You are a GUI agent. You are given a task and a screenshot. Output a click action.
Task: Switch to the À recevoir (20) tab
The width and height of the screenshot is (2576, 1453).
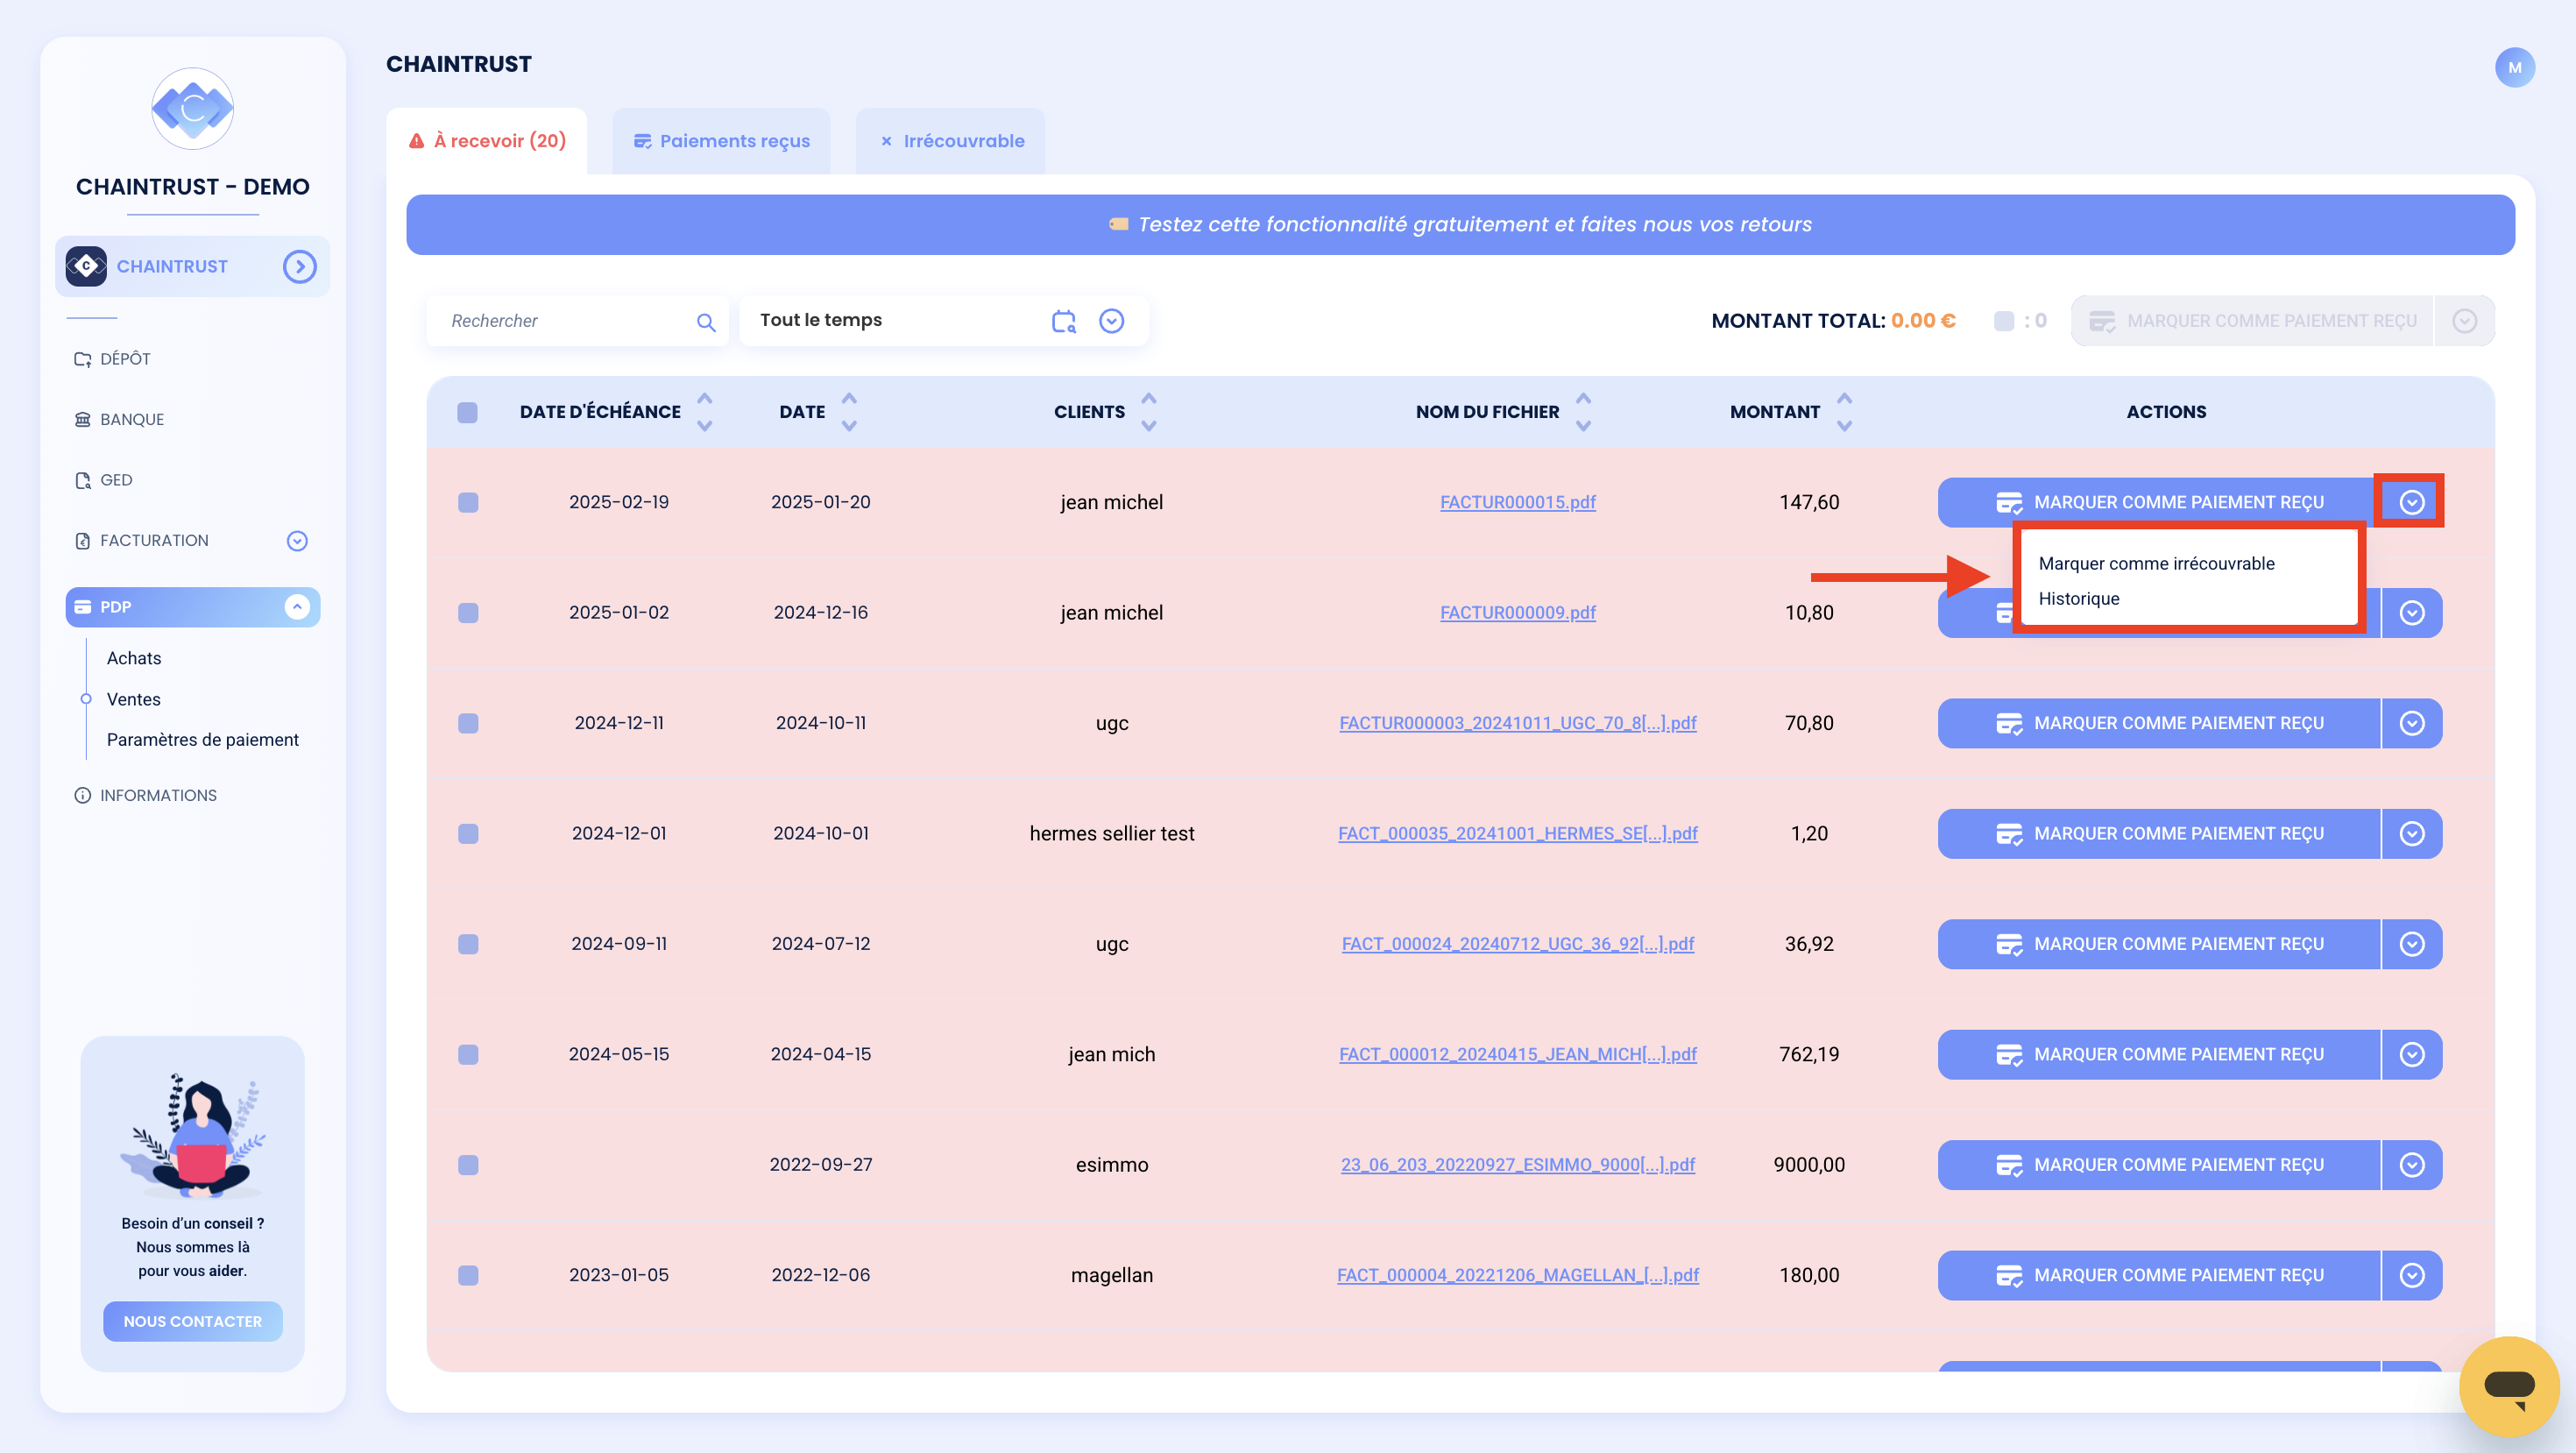[x=487, y=141]
